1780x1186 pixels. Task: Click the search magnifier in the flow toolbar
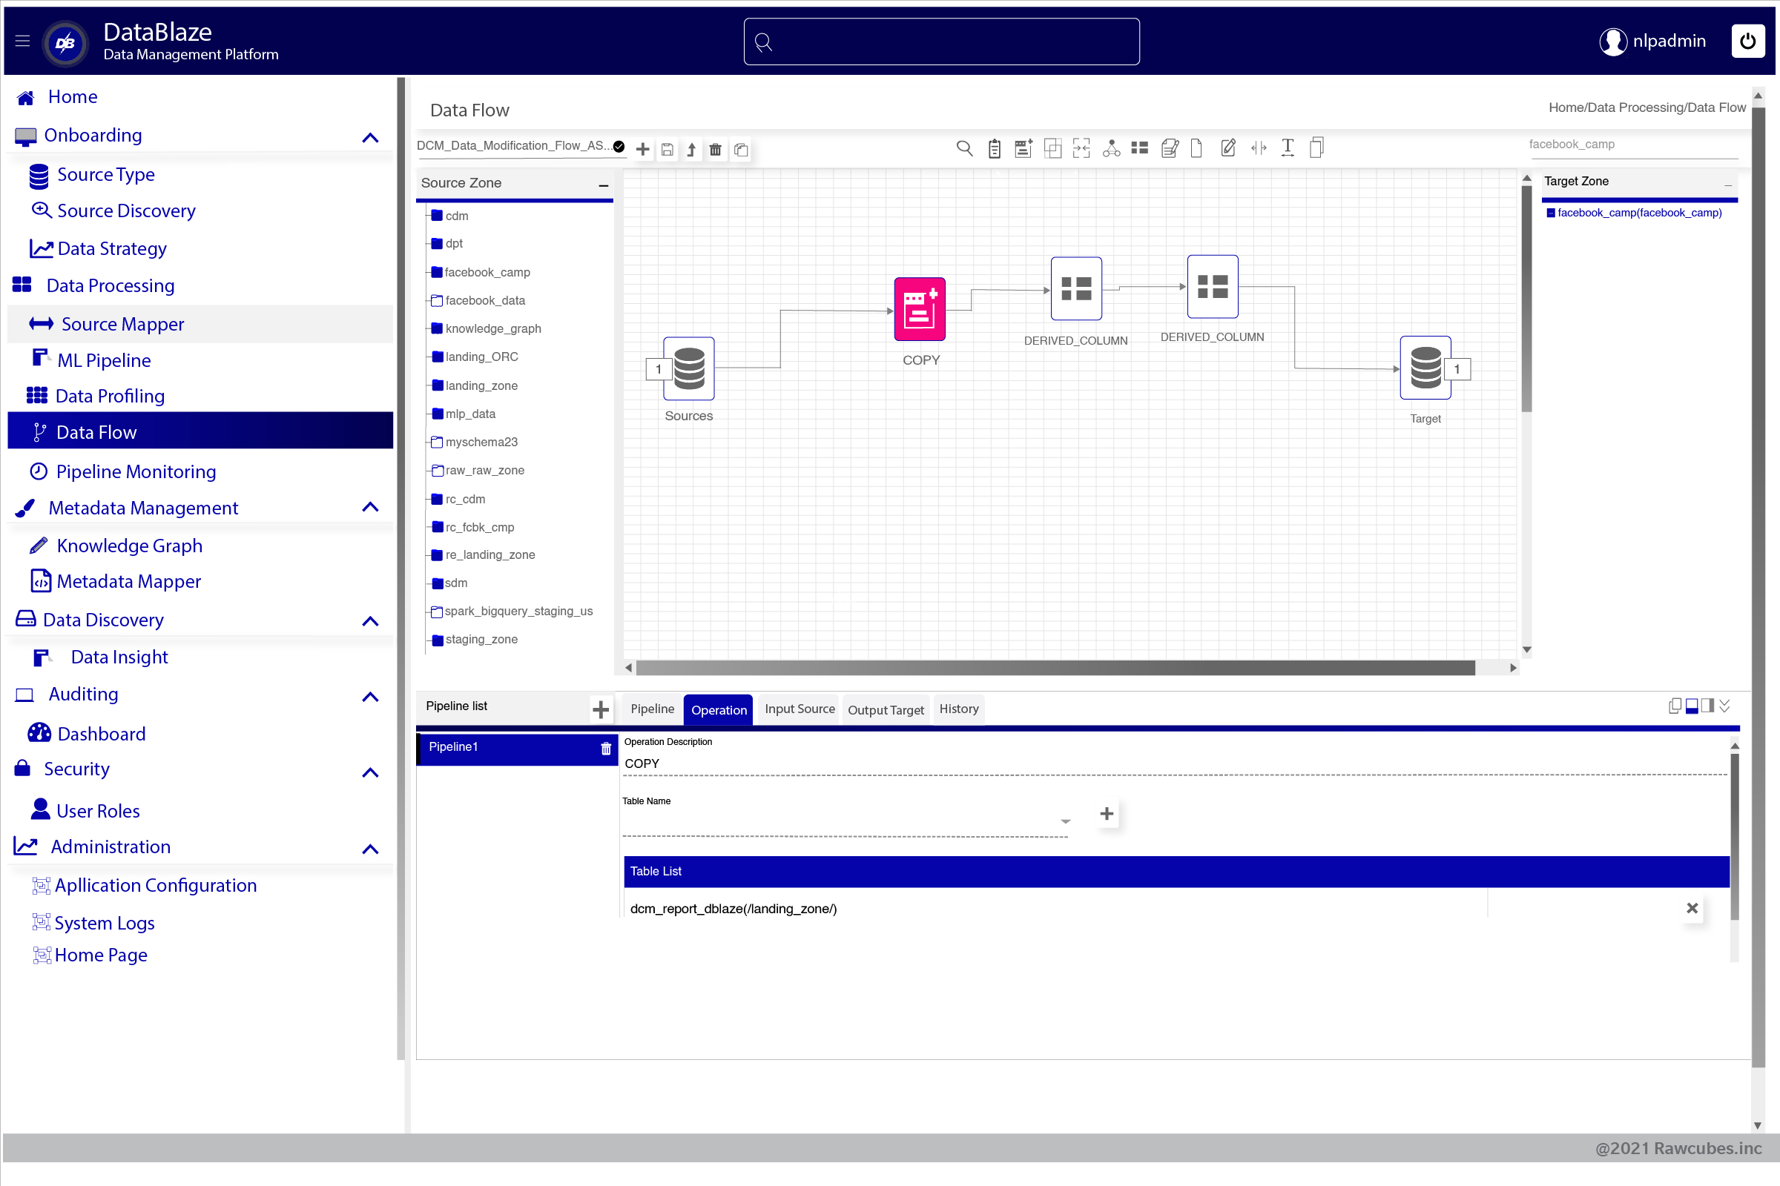pos(965,148)
